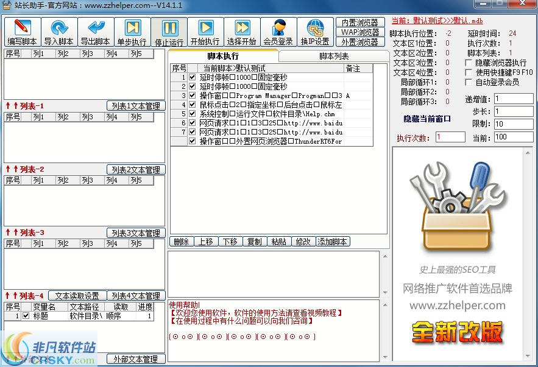Open 外部文本管理 button
The width and height of the screenshot is (538, 367).
[x=136, y=358]
